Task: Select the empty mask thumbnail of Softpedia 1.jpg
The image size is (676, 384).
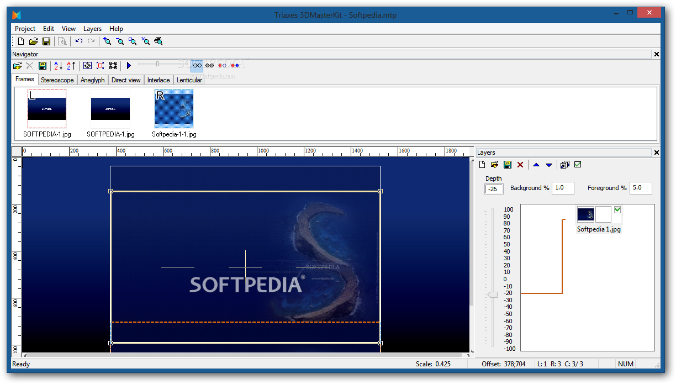Action: (x=604, y=214)
